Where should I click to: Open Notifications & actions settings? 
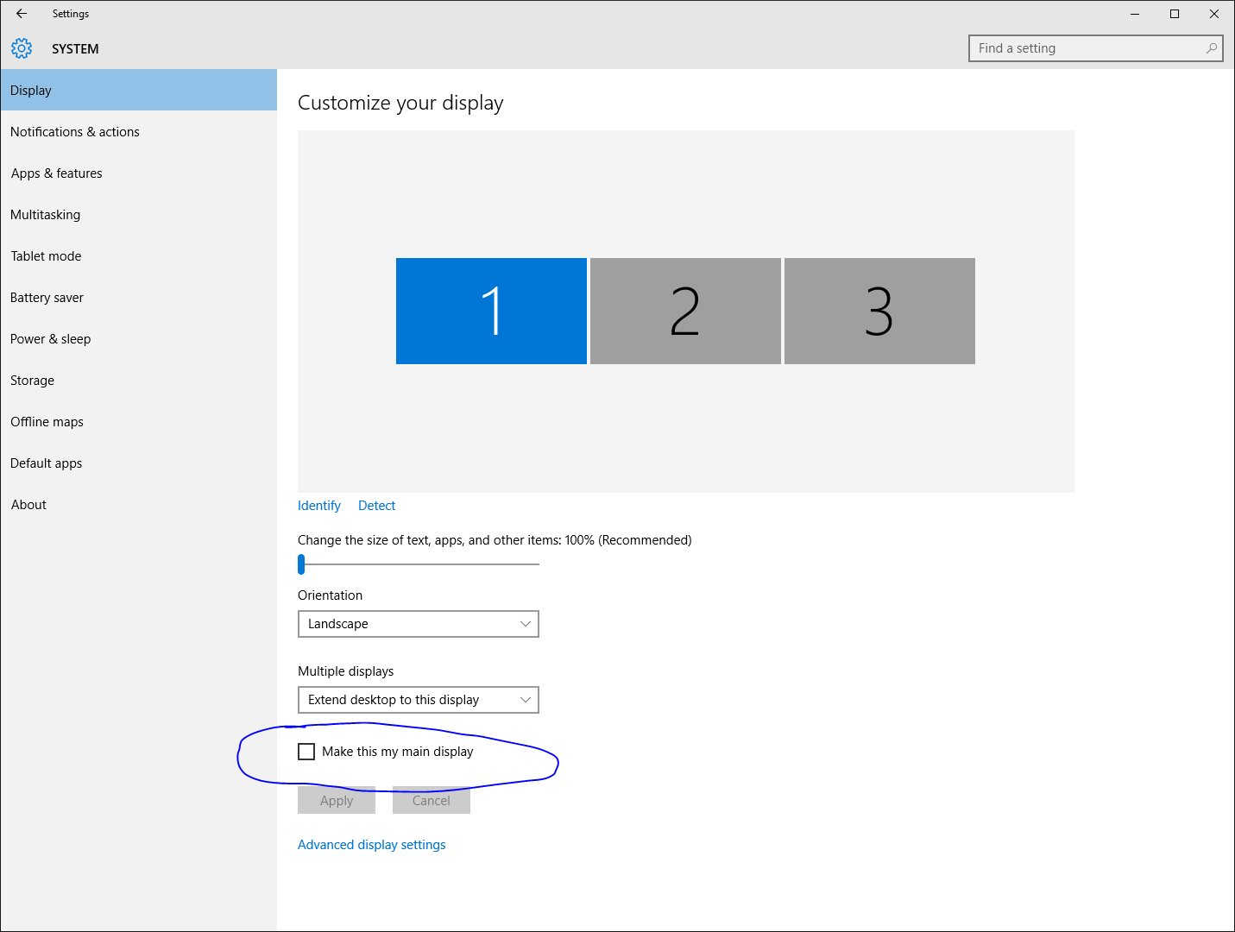tap(139, 131)
